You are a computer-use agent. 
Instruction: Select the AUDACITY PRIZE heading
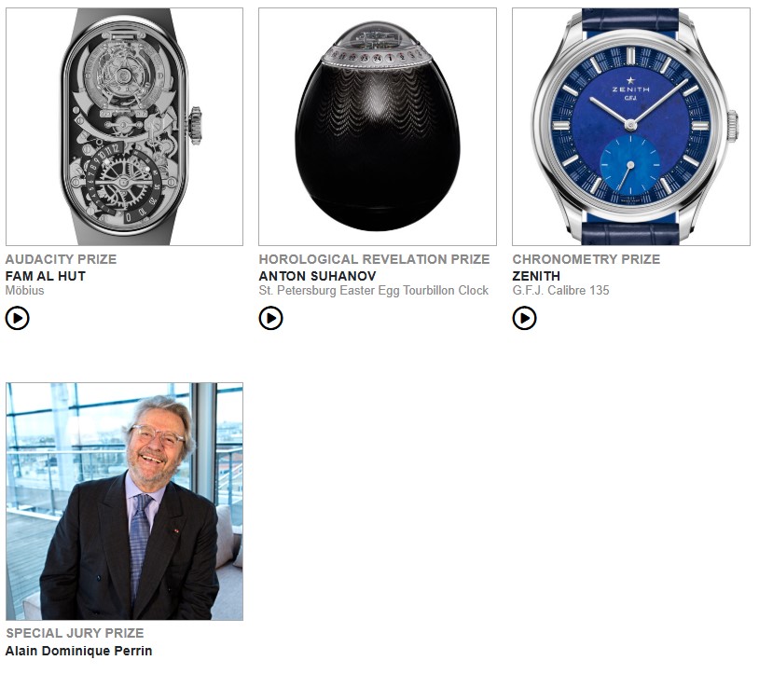[x=61, y=259]
